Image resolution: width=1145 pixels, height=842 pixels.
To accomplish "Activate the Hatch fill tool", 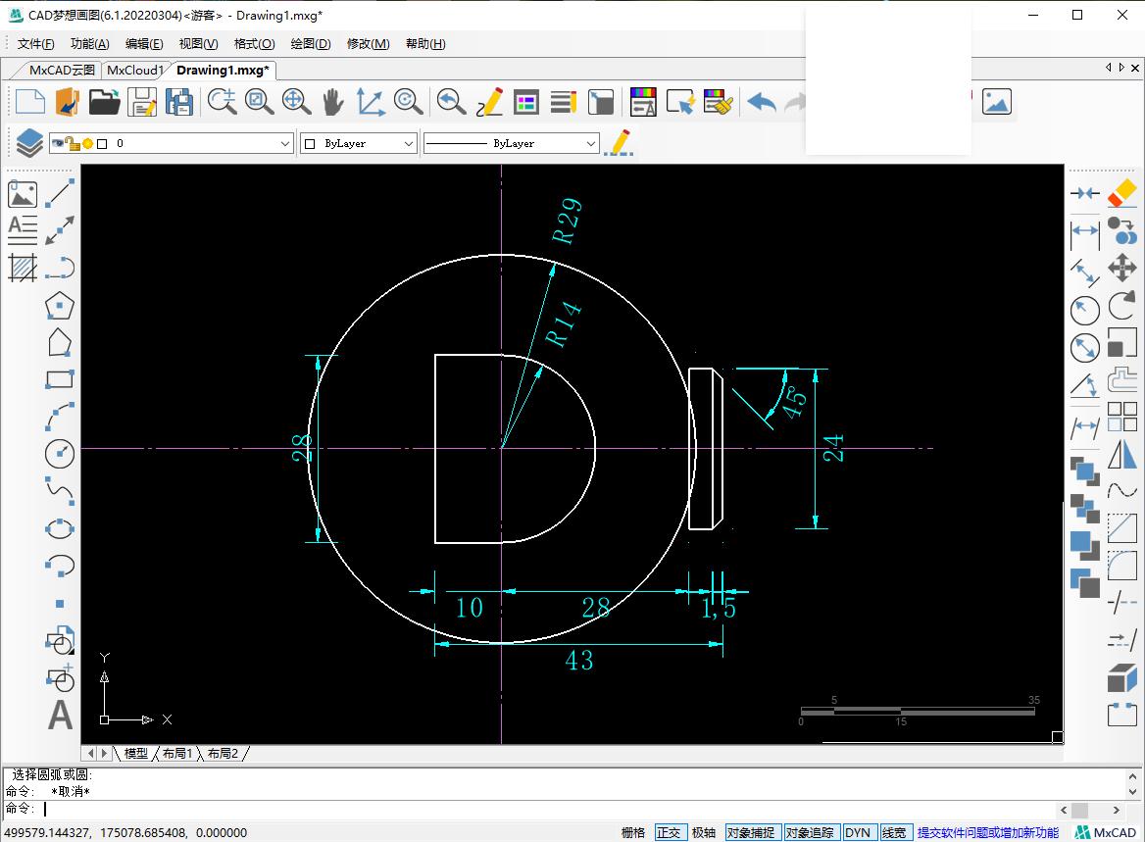I will coord(23,268).
